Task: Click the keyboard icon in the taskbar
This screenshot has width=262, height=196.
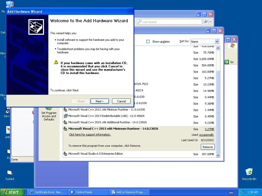Action: point(231,192)
